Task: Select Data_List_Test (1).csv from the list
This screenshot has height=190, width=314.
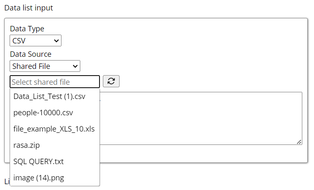Action: (49, 96)
